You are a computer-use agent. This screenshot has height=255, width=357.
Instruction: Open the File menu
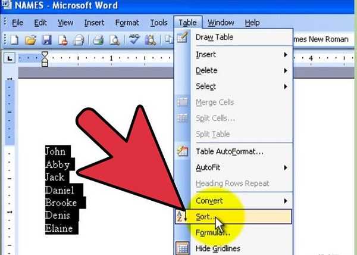pyautogui.click(x=17, y=23)
